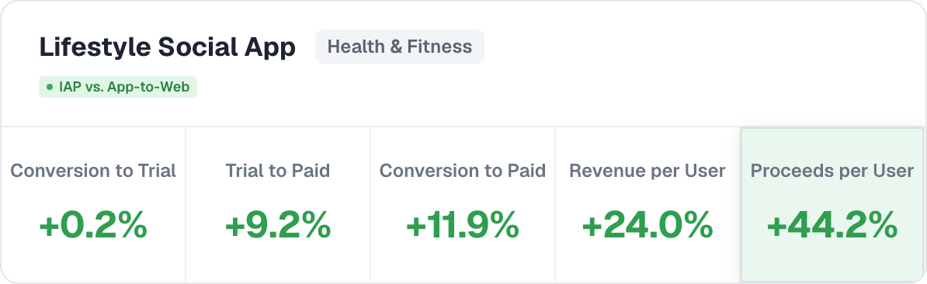This screenshot has height=284, width=927.
Task: Click the +44.2% percentage value
Action: (x=832, y=225)
